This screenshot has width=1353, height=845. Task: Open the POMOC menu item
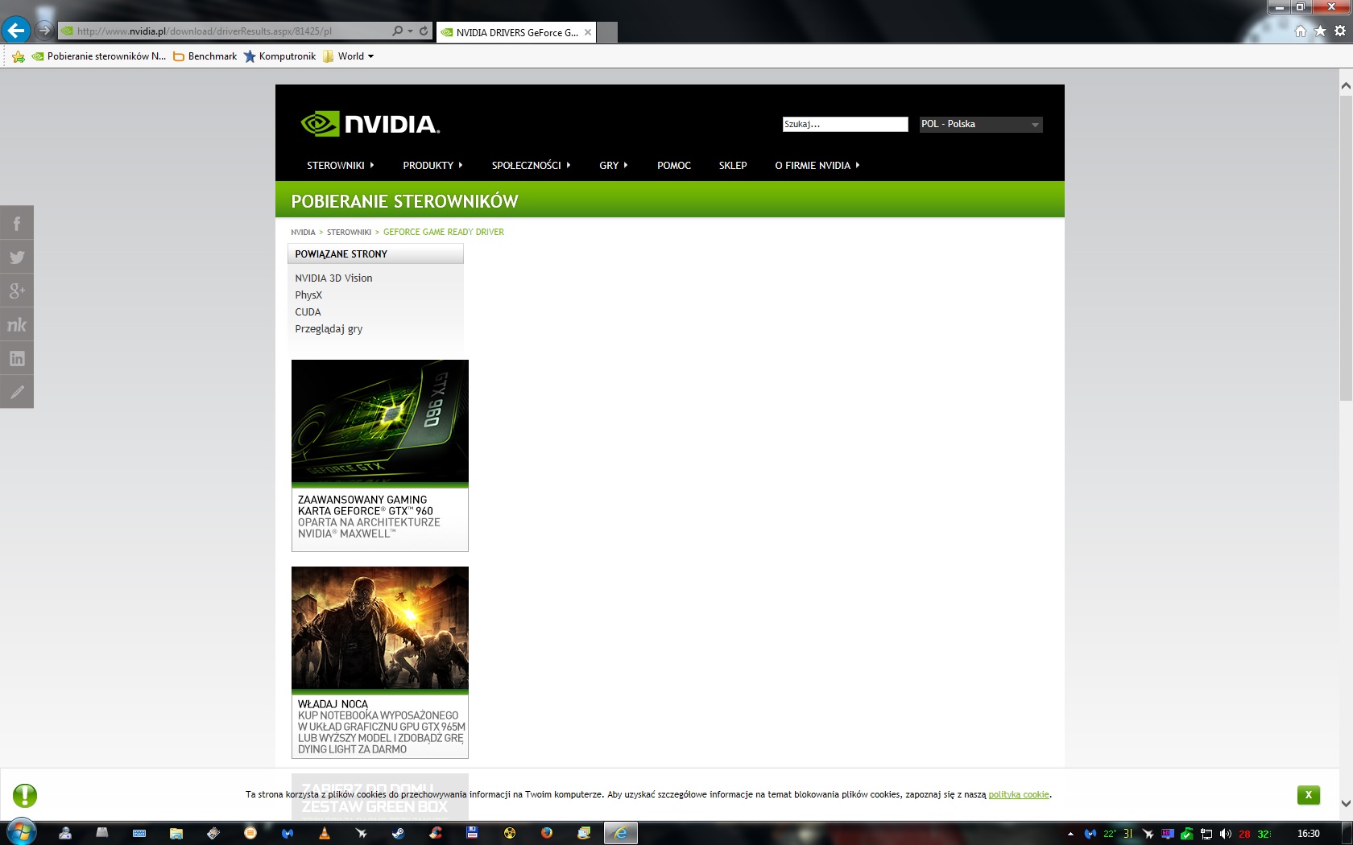[674, 165]
